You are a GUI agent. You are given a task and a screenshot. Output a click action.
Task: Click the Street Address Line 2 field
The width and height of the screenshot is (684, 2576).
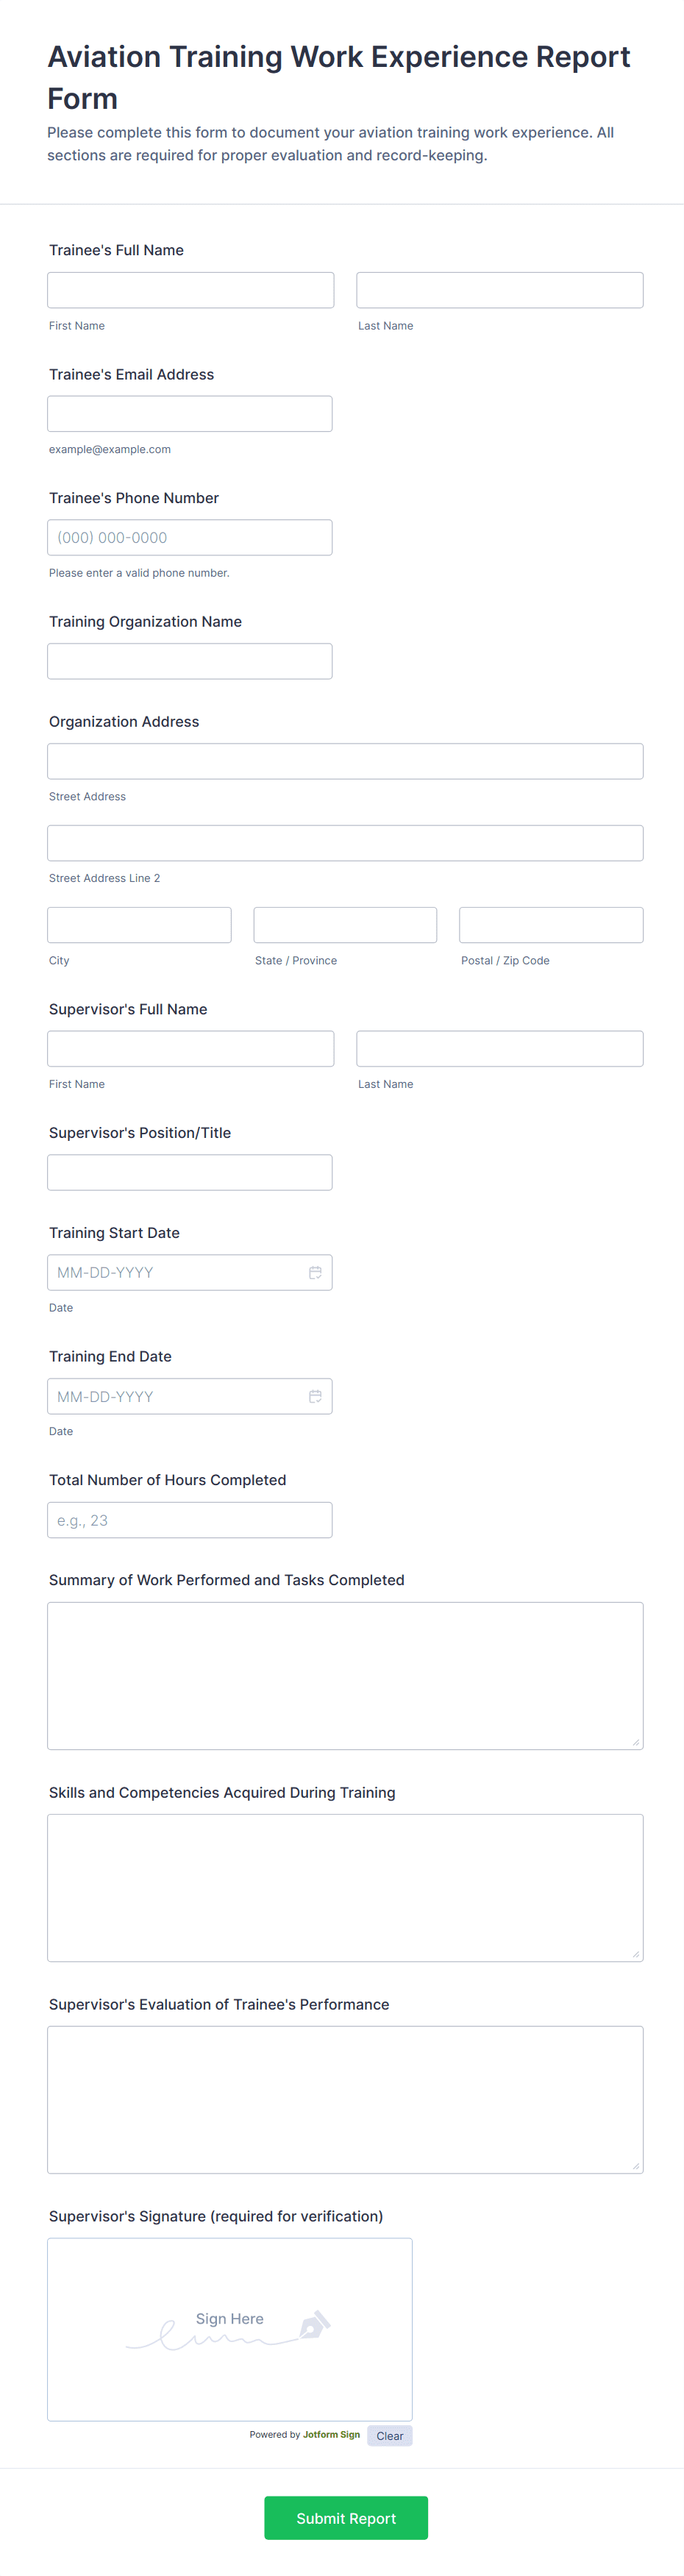(344, 843)
